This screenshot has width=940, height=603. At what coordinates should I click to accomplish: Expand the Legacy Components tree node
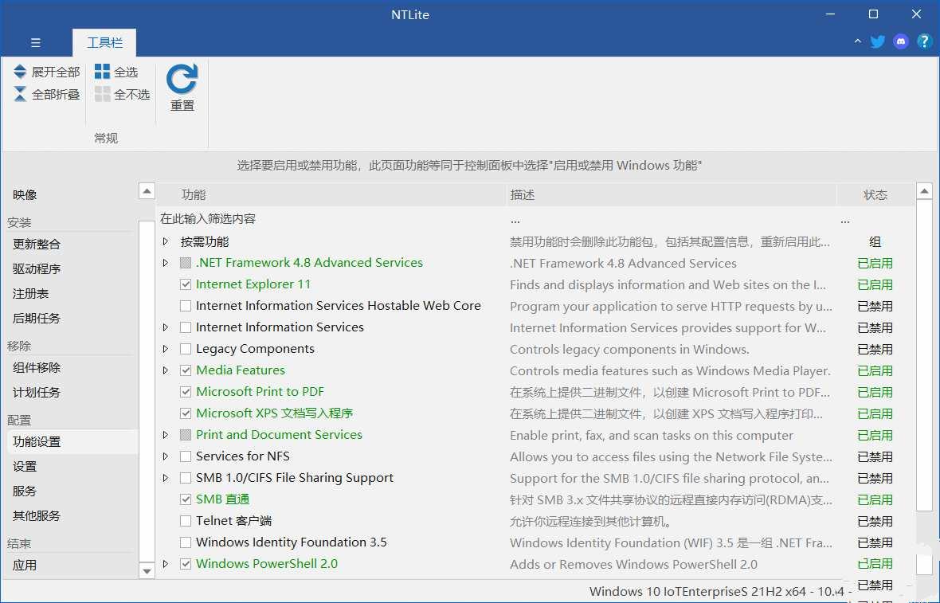click(x=166, y=349)
